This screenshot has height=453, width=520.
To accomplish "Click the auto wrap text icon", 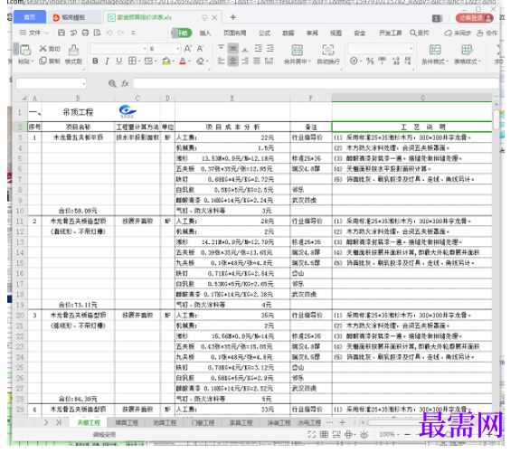I will (x=328, y=50).
